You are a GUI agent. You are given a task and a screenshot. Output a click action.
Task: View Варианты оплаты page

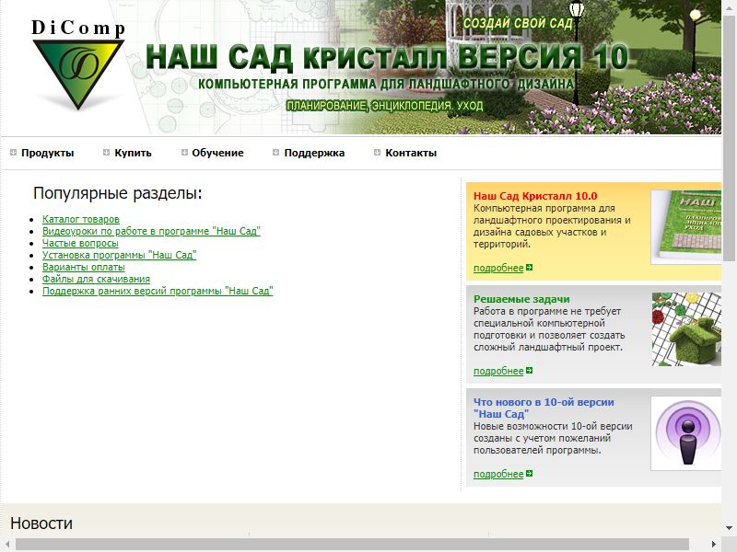pos(84,267)
